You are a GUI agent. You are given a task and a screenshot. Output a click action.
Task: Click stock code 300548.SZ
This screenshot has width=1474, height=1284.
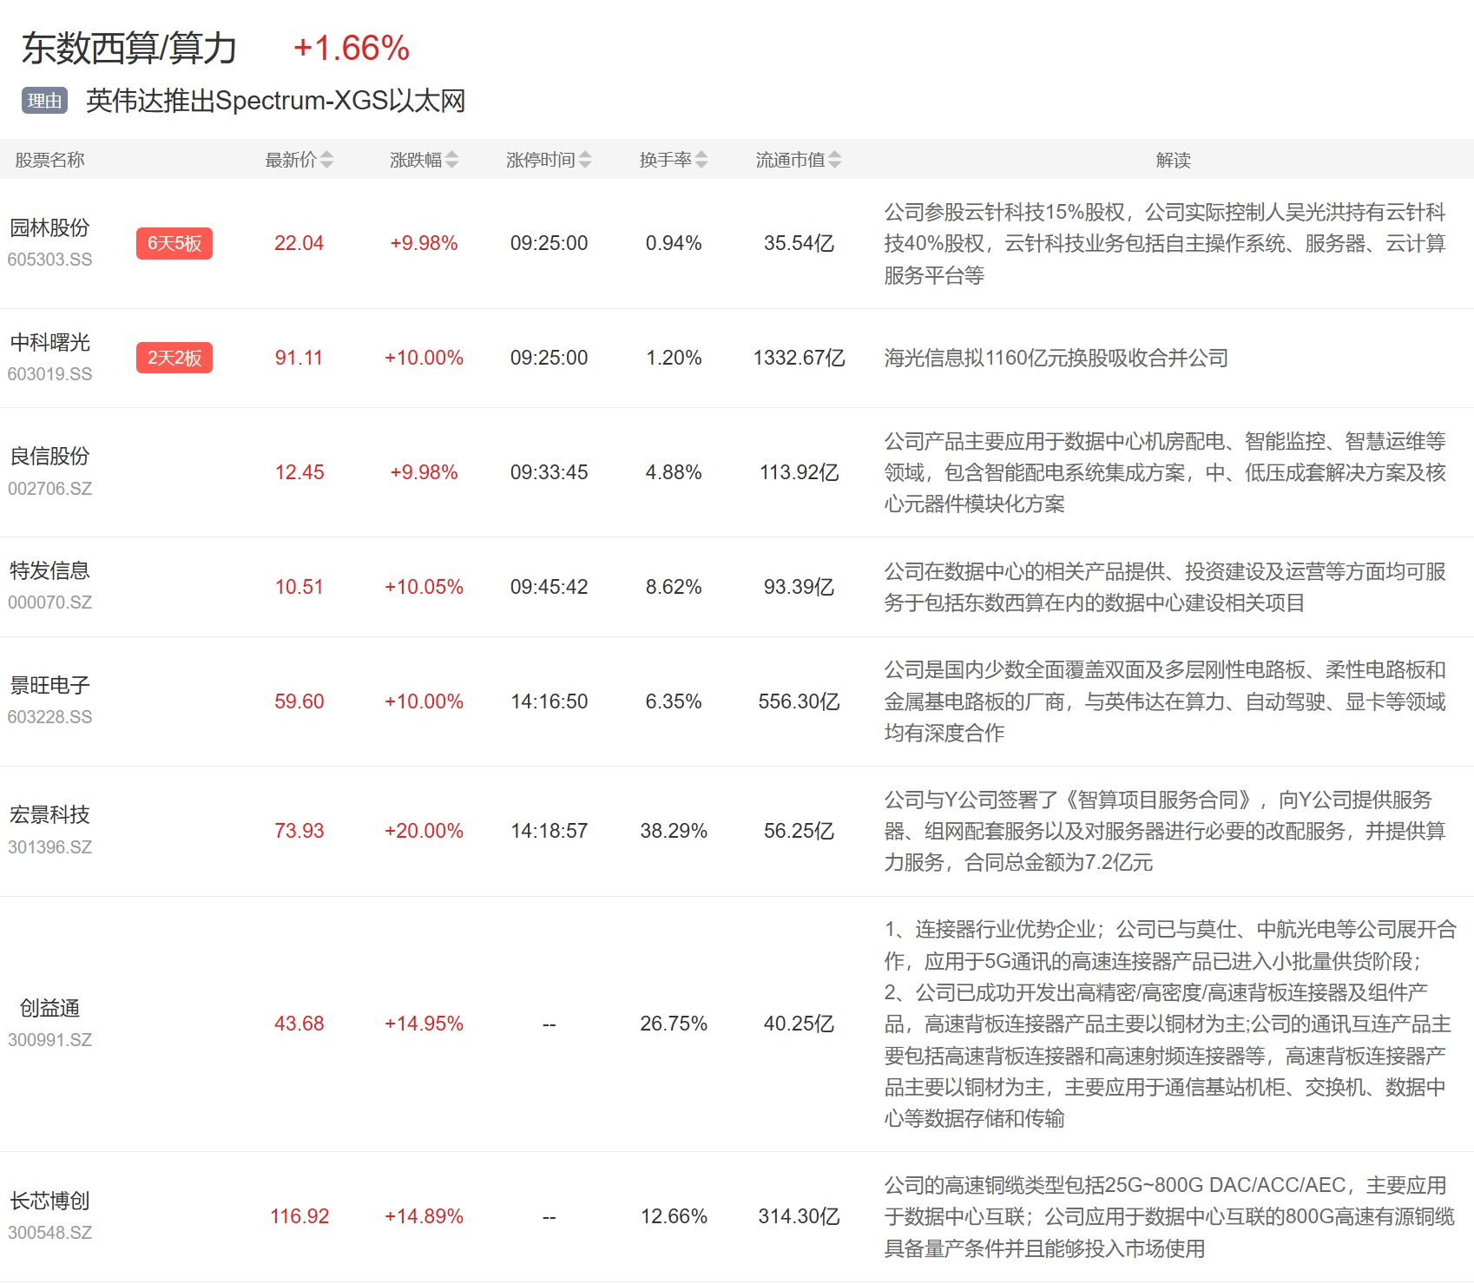[x=49, y=1233]
